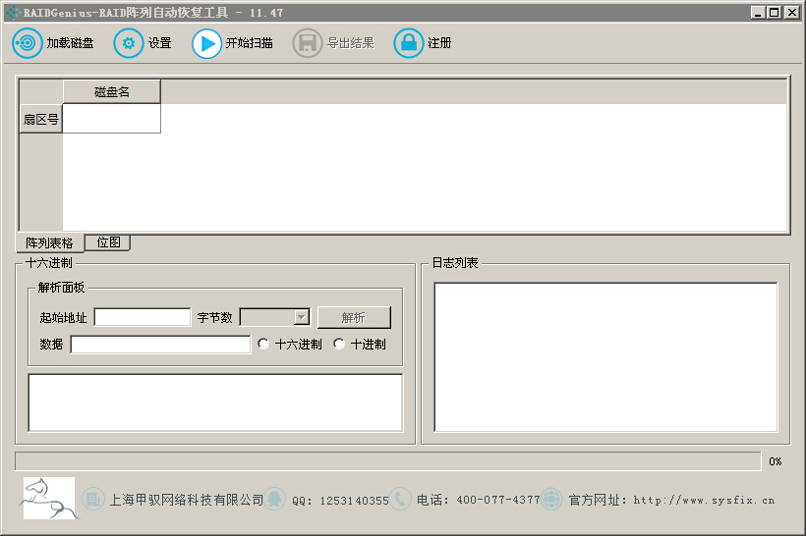
Task: Click the 起始地址 input field
Action: point(143,317)
